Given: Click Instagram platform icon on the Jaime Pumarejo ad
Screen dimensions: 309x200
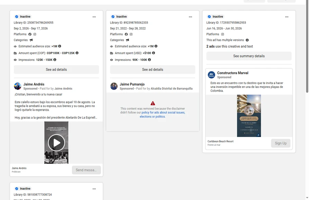Looking at the screenshot, I should 131,34.
